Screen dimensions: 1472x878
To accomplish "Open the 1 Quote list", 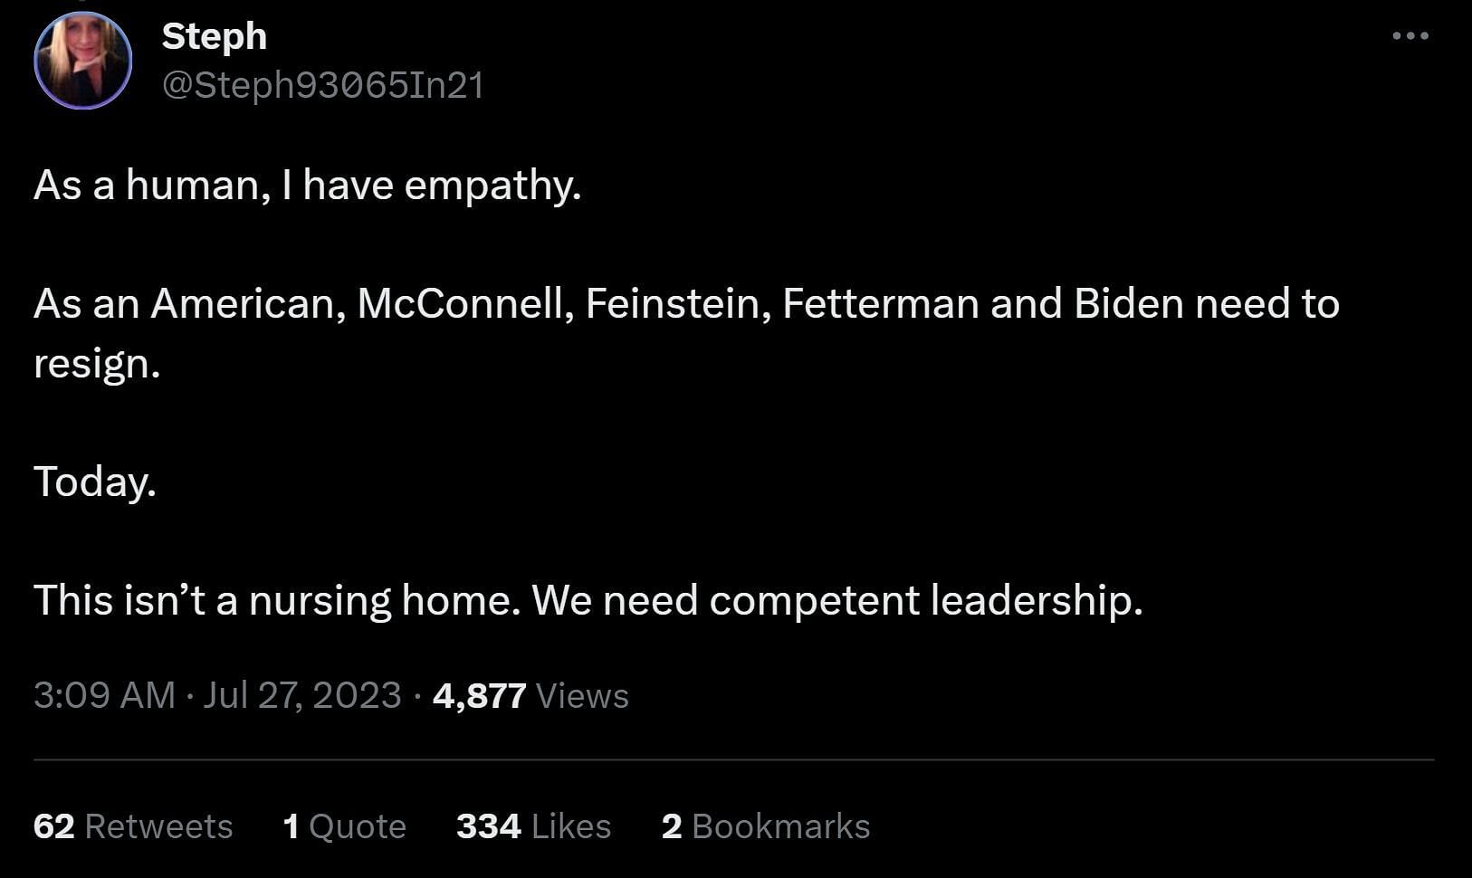I will pyautogui.click(x=344, y=826).
